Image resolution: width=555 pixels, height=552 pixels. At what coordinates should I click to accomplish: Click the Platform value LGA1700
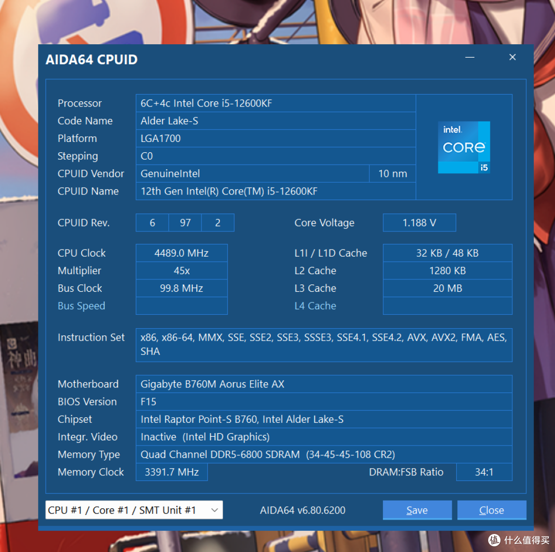click(x=276, y=138)
